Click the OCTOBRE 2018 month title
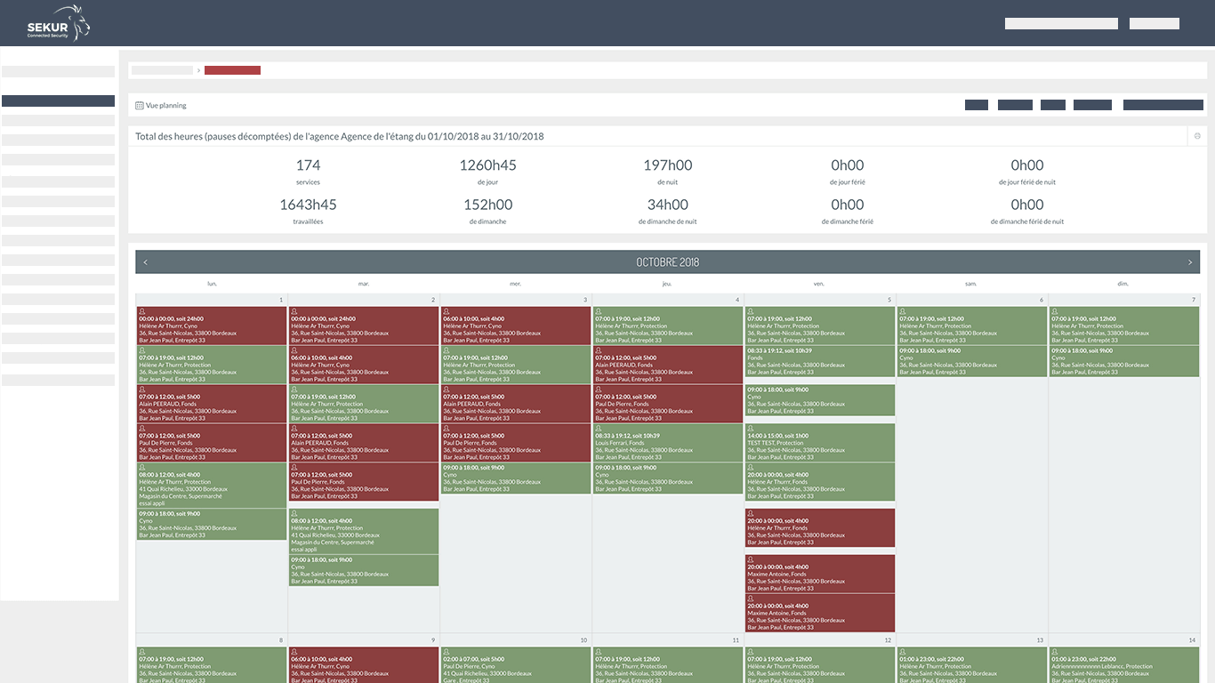This screenshot has width=1215, height=683. (x=667, y=262)
